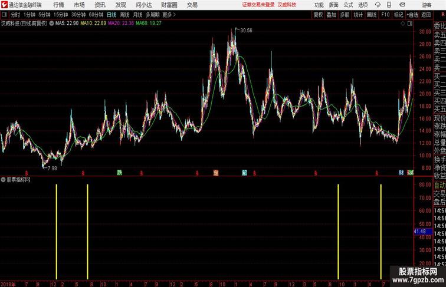Toggle the panel layout icon left of 分时
Viewport: 446px width, 287px height.
(x=4, y=15)
